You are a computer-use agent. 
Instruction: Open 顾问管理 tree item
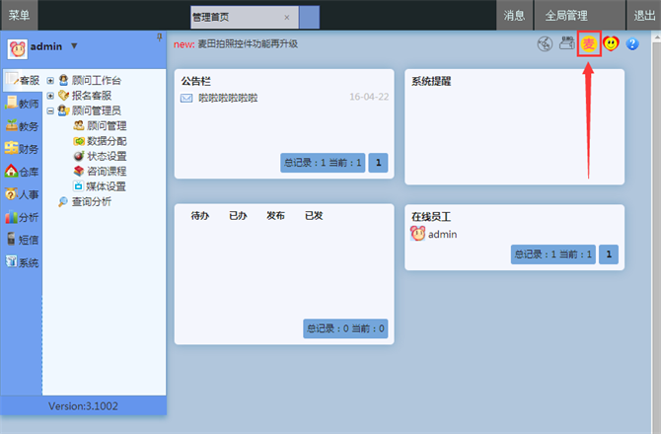[107, 126]
